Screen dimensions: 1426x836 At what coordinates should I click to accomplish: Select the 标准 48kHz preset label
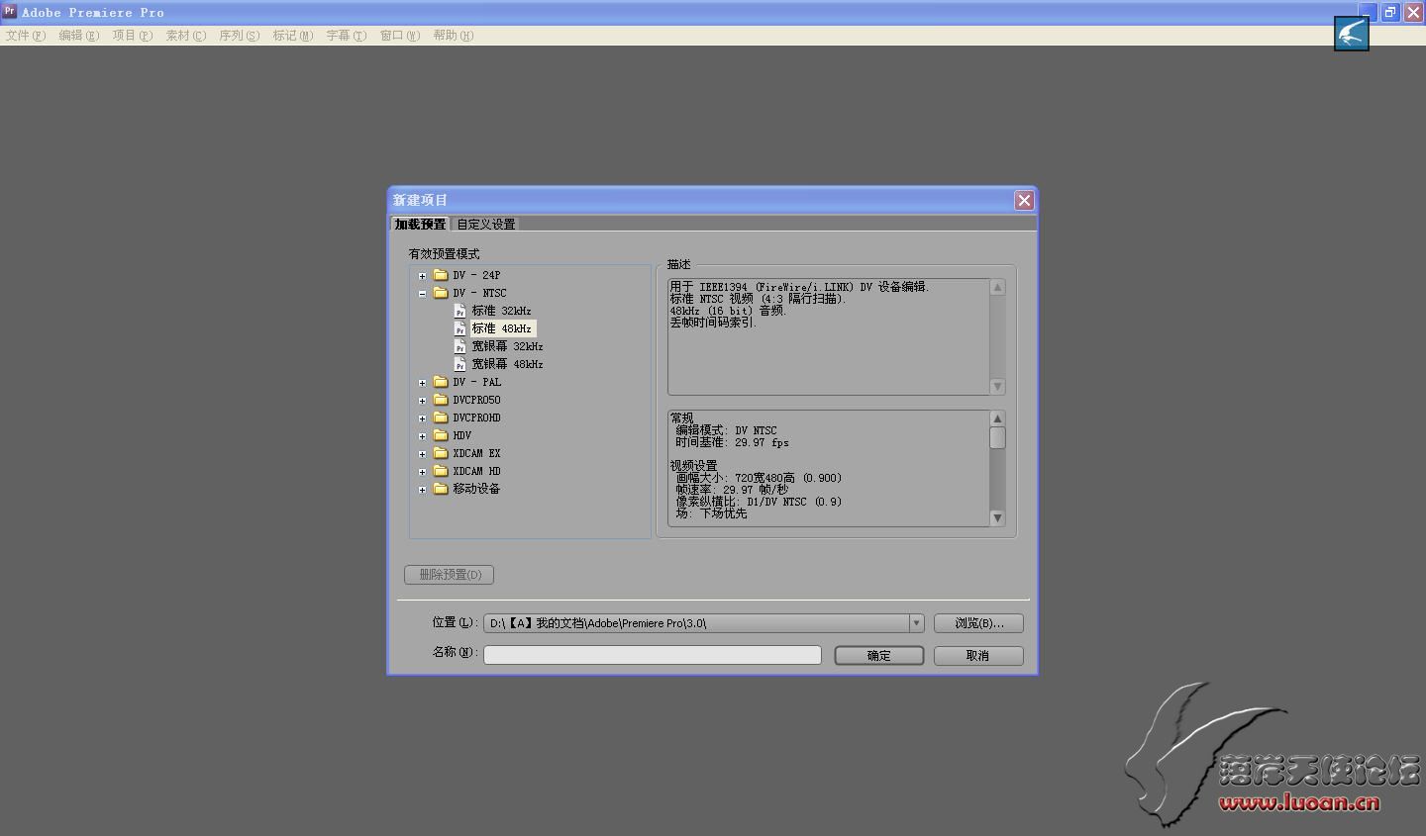[502, 328]
